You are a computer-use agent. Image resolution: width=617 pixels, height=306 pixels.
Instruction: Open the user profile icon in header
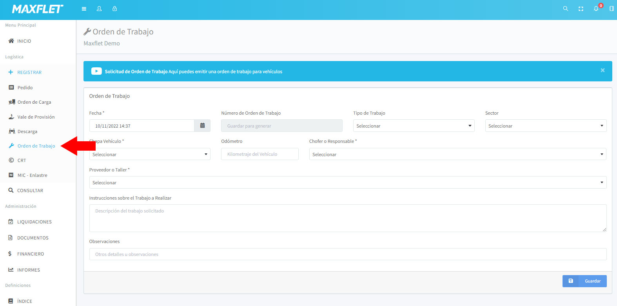(99, 9)
